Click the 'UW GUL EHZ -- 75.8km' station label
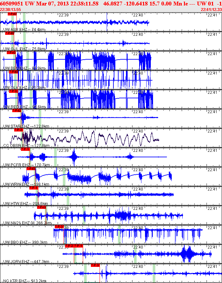 [x=24, y=49]
